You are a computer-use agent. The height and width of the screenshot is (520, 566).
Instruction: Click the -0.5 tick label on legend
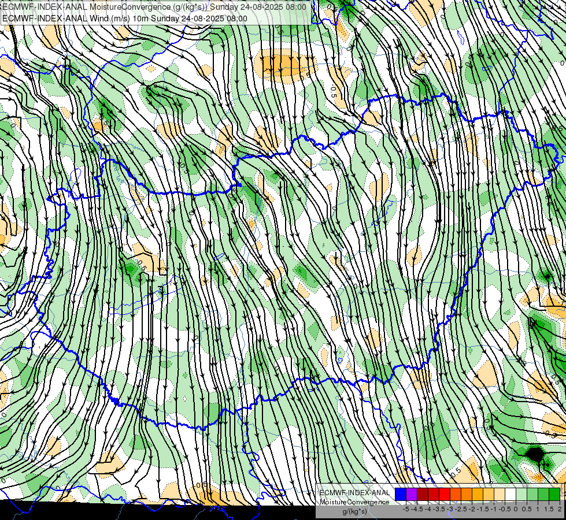[x=505, y=509]
